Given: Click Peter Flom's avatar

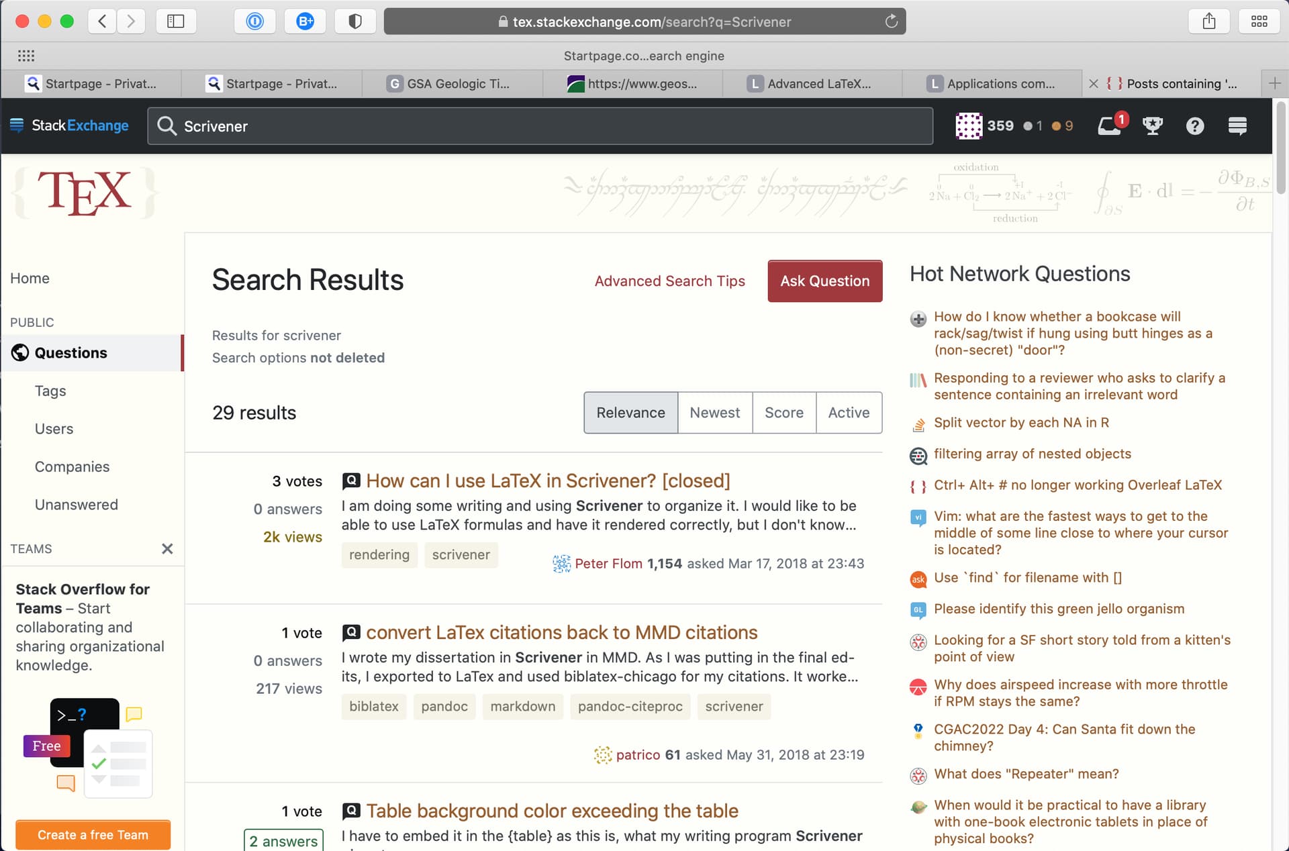Looking at the screenshot, I should pos(561,563).
